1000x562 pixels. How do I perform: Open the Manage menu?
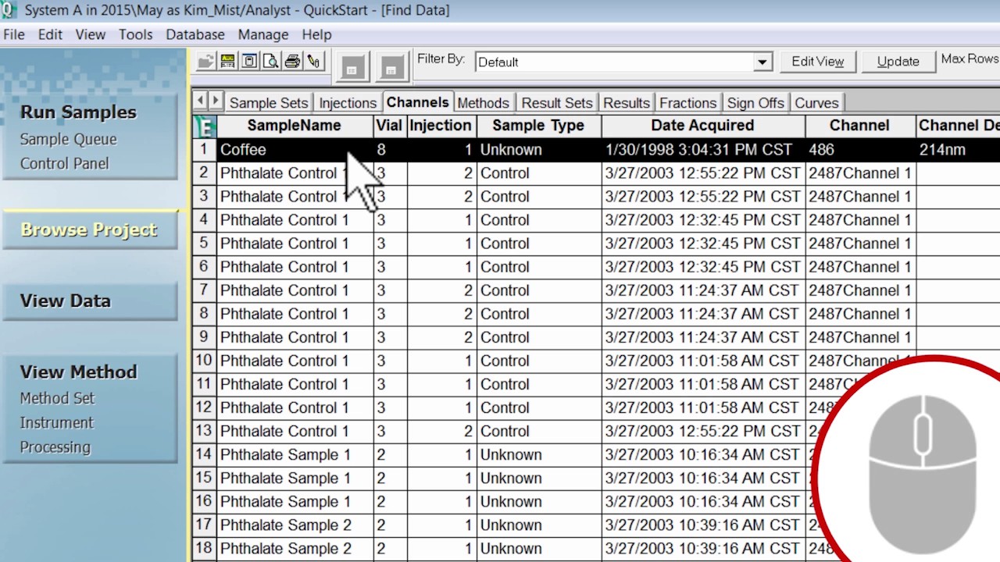(x=263, y=34)
